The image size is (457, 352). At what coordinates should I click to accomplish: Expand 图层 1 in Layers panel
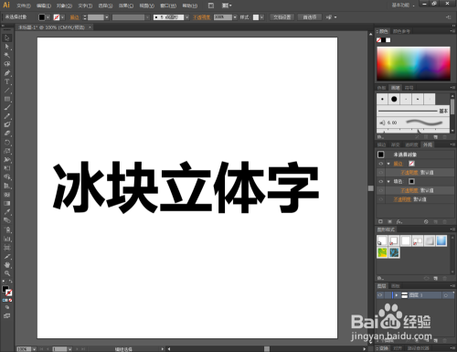coord(397,295)
